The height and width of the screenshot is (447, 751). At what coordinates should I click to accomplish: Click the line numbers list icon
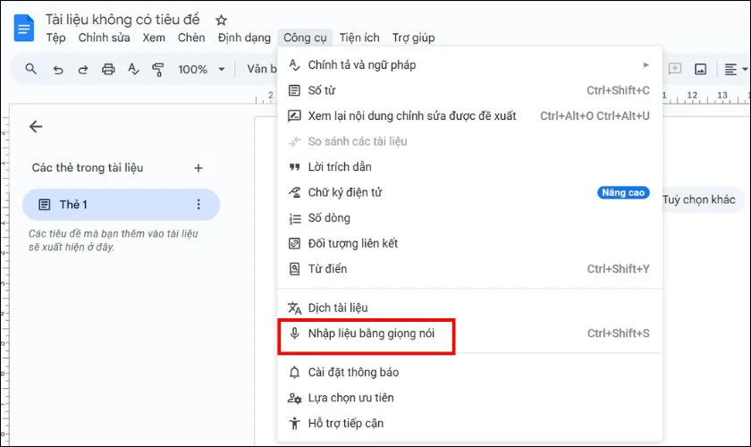(294, 218)
